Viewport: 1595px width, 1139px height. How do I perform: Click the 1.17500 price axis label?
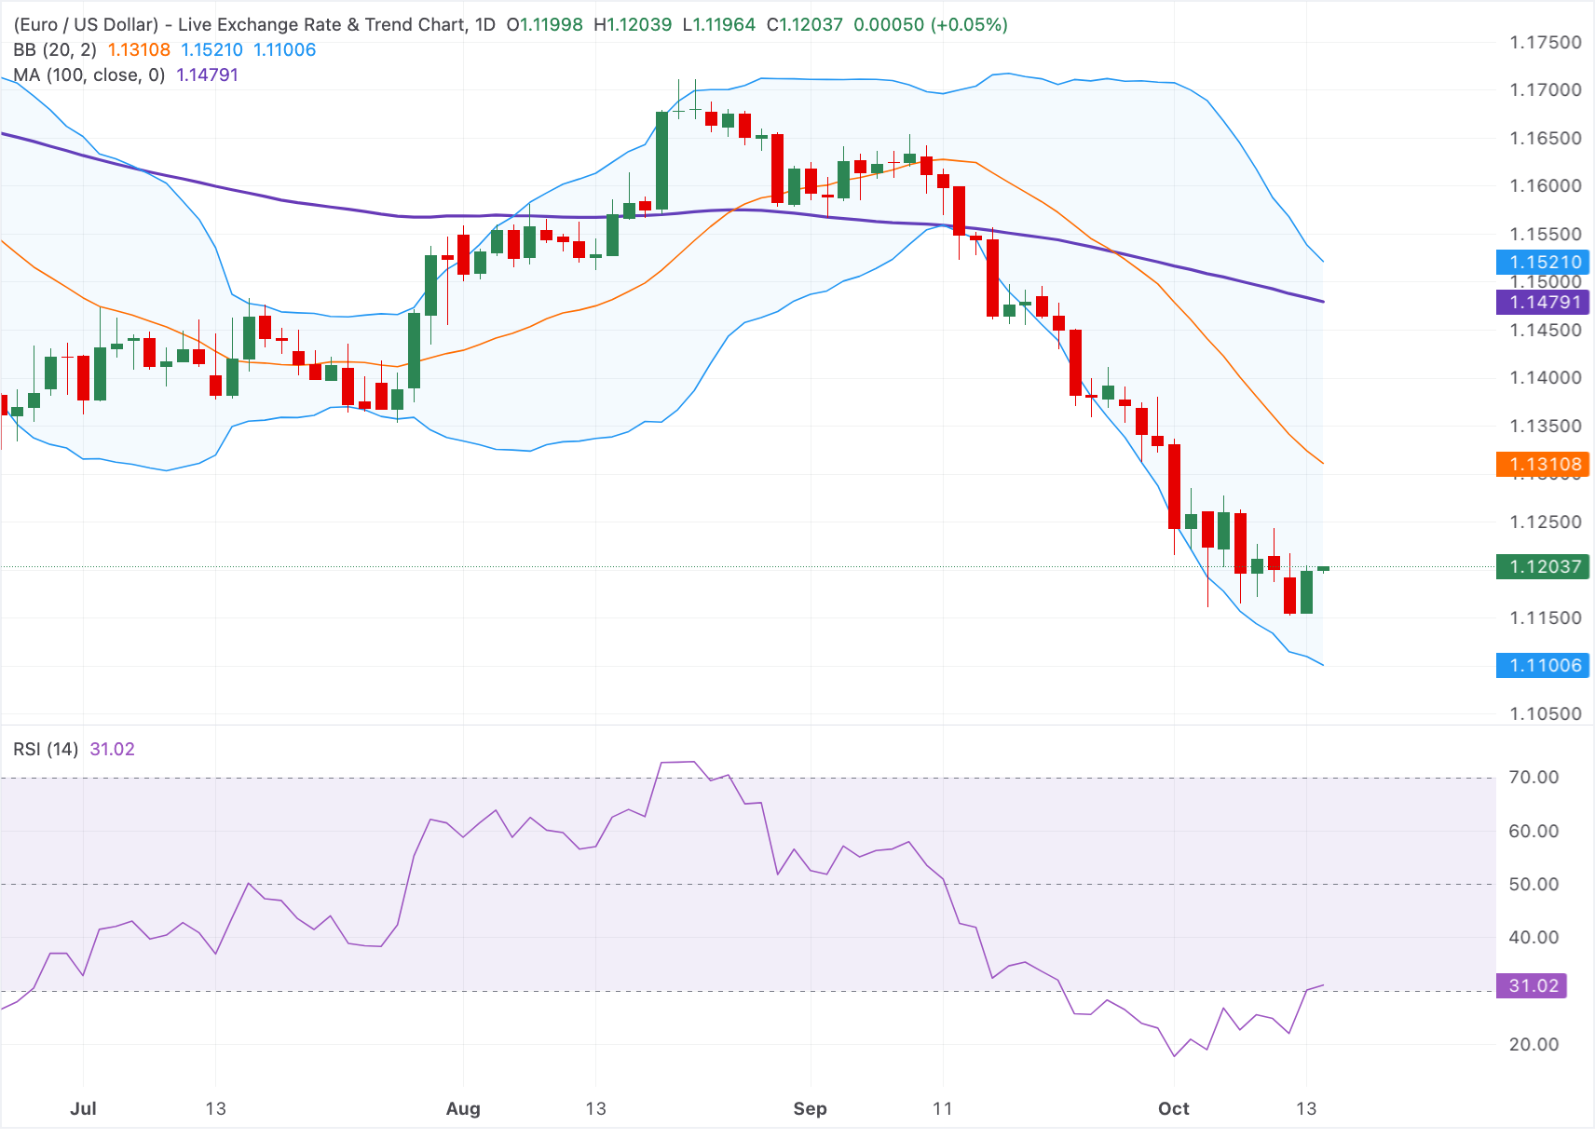tap(1546, 43)
